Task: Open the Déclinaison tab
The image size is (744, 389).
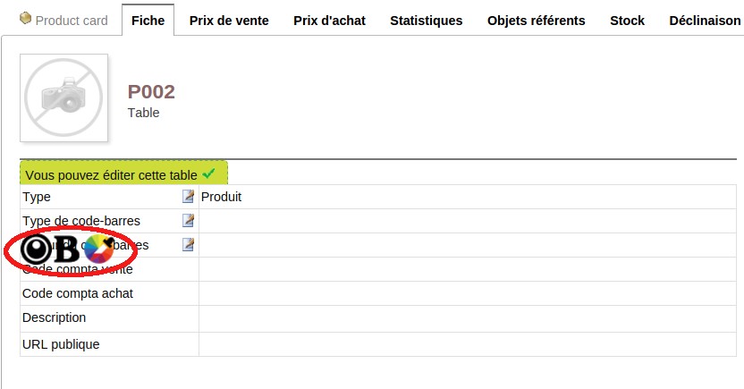Action: click(x=705, y=21)
